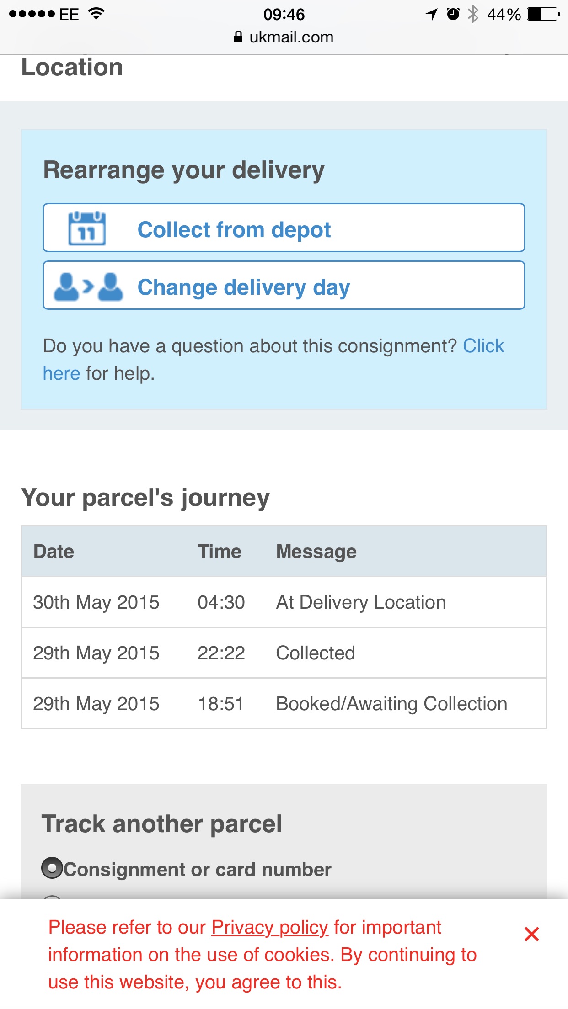Tap the location arrow status icon
Viewport: 568px width, 1009px height.
[x=432, y=14]
